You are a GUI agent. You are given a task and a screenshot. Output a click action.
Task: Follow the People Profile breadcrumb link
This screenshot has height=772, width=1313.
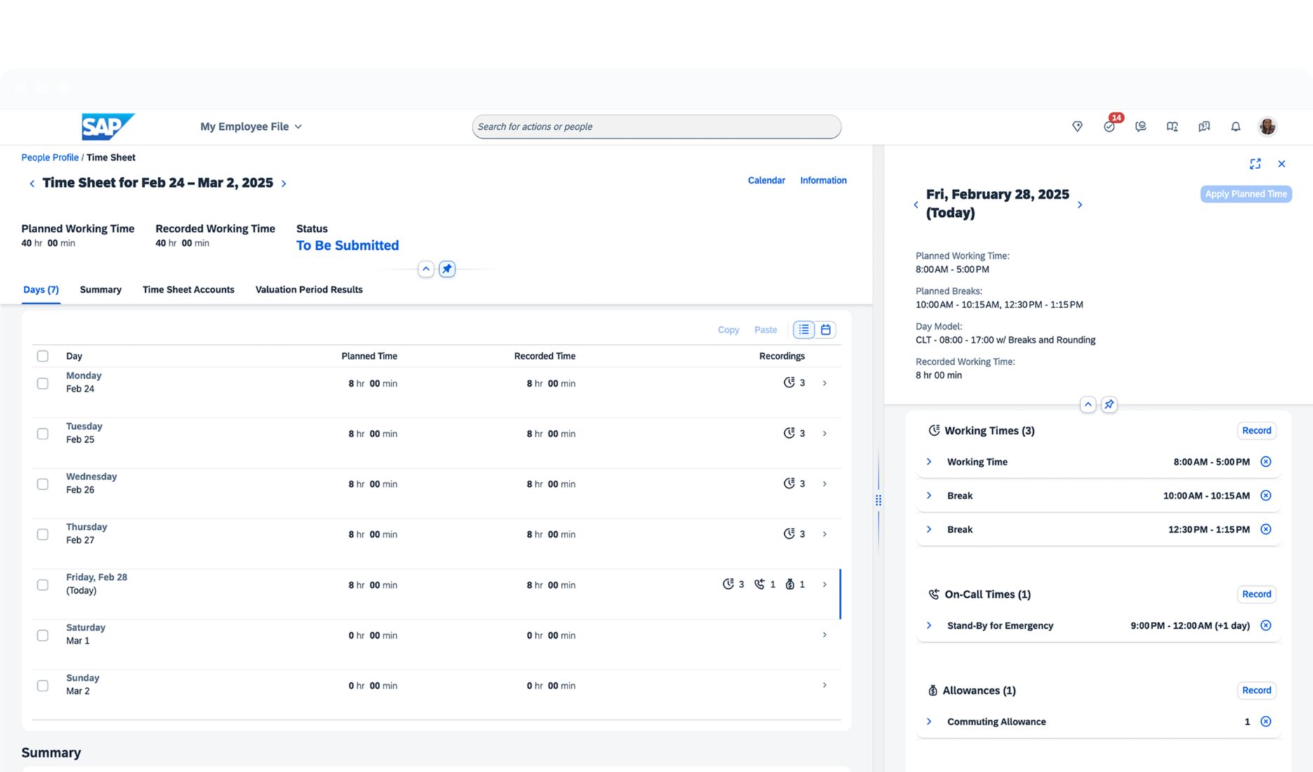[x=50, y=157]
